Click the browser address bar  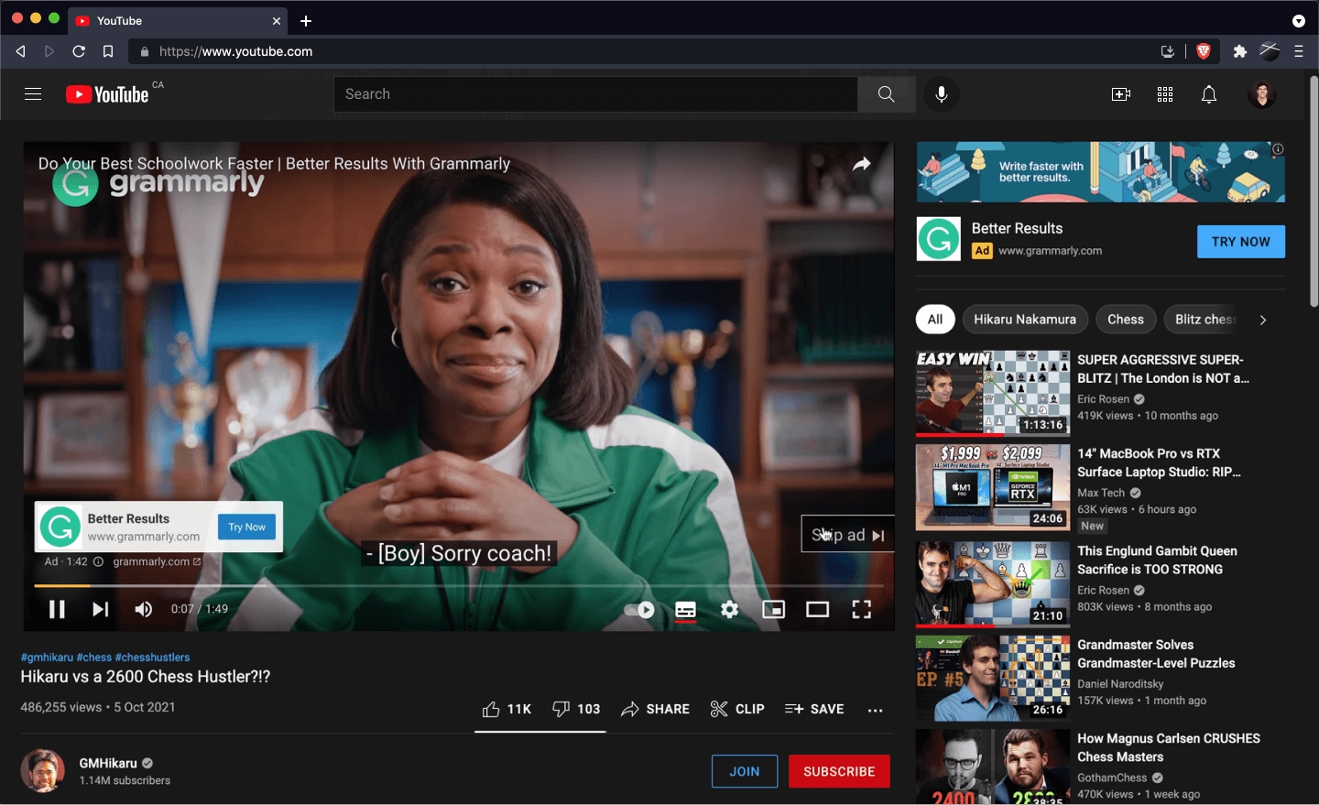click(641, 51)
